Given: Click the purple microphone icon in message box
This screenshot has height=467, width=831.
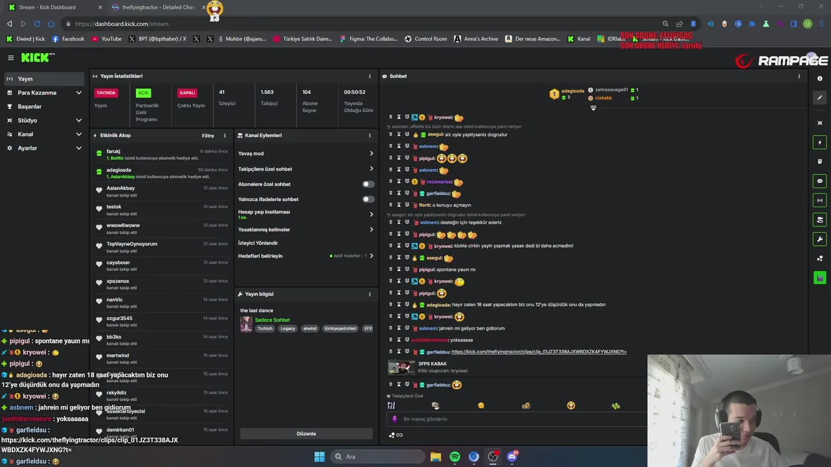Looking at the screenshot, I should coord(394,419).
